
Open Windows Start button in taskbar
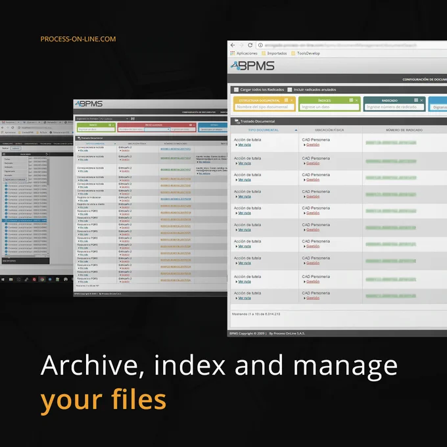3,279
